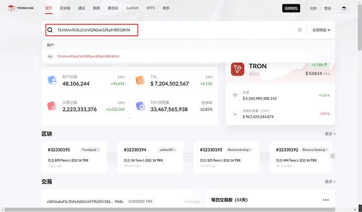Image resolution: width=362 pixels, height=212 pixels.
Task: Click the 0.000003 TRX transaction amount
Action: [x=141, y=202]
